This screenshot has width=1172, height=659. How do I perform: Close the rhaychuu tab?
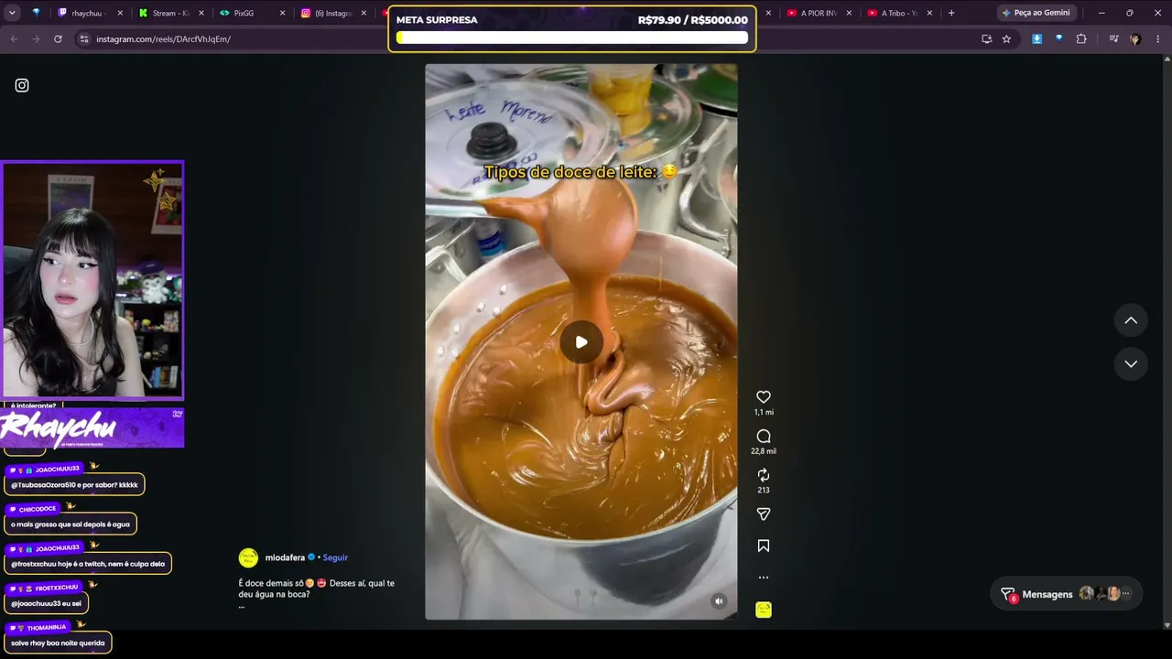121,13
